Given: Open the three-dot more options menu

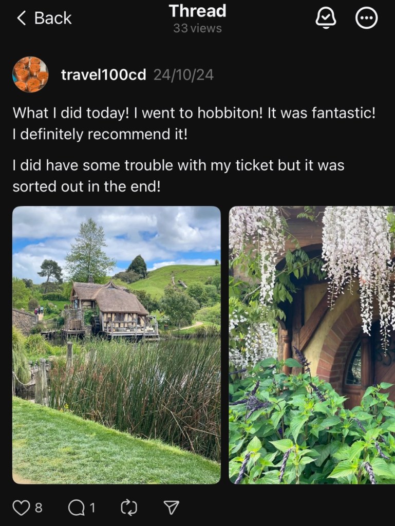Looking at the screenshot, I should [367, 18].
